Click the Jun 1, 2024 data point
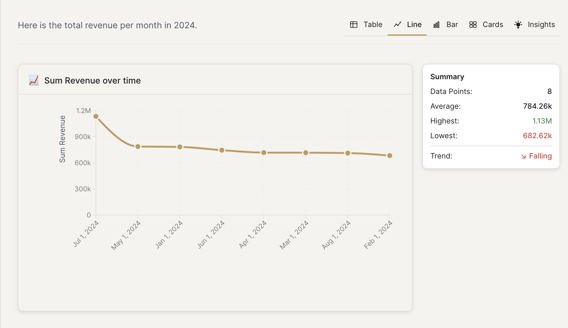 [222, 150]
